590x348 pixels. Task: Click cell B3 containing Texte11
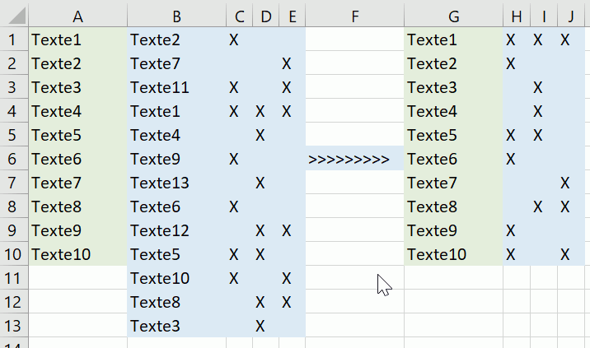pyautogui.click(x=176, y=87)
